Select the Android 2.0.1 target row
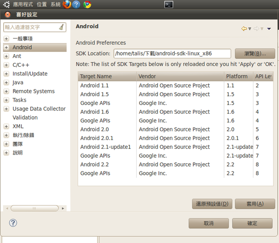Image resolution: width=279 pixels, height=243 pixels. pyautogui.click(x=176, y=138)
